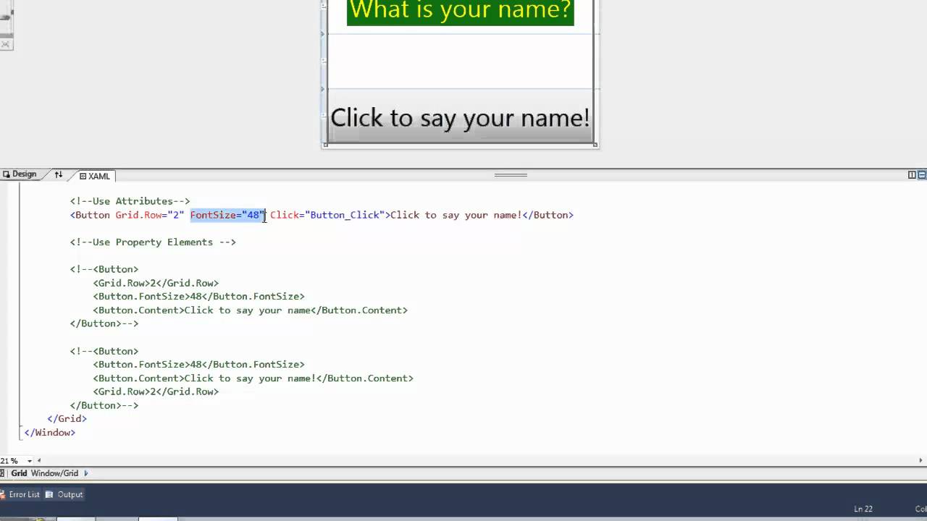Click the last <Grid.Row>2</Grid.Row> line

tap(156, 391)
